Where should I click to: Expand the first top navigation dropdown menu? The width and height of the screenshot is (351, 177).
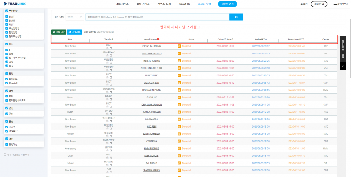123,4
